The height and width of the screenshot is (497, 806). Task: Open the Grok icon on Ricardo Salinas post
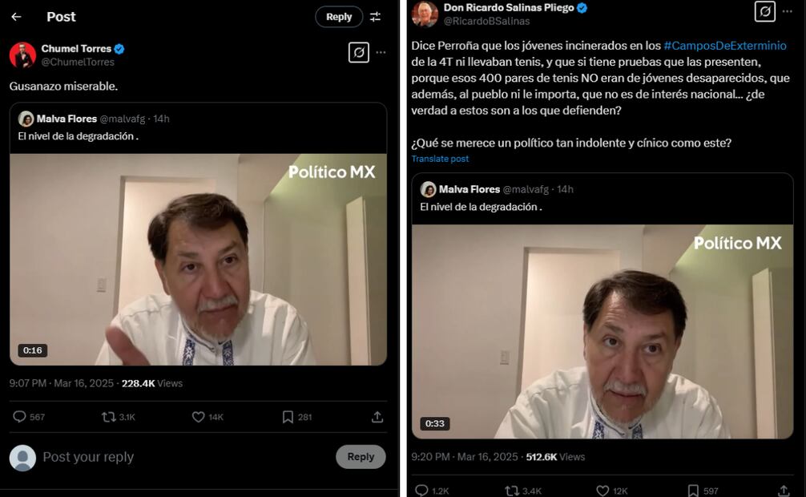[765, 11]
